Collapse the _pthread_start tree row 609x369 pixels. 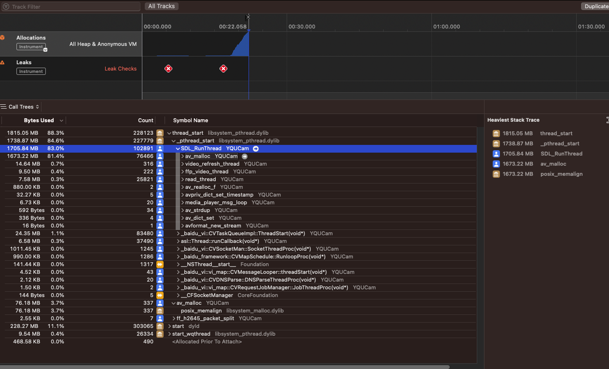[174, 141]
